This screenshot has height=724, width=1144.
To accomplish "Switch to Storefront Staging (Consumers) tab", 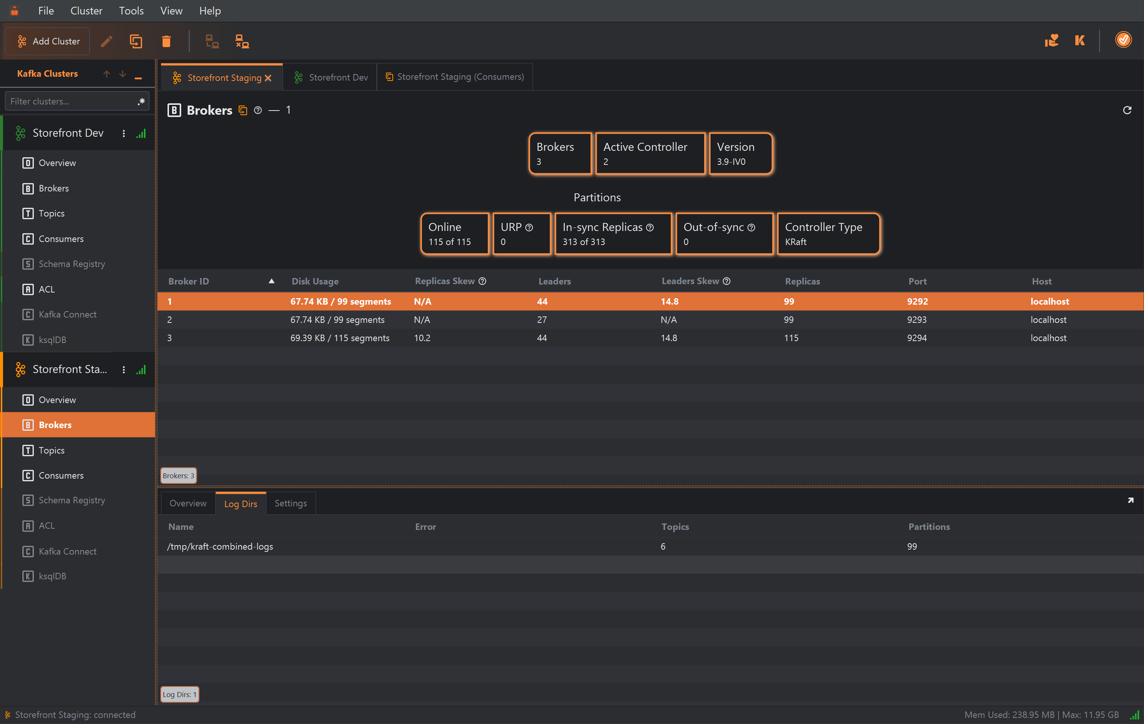I will 455,77.
